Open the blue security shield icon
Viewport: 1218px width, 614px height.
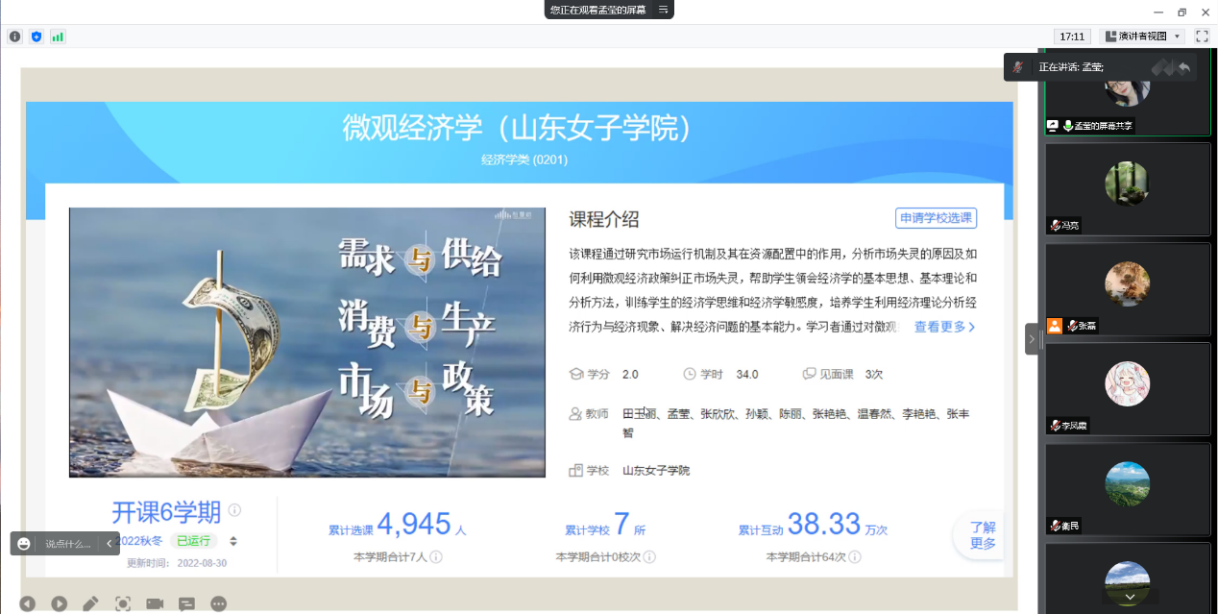pos(37,37)
